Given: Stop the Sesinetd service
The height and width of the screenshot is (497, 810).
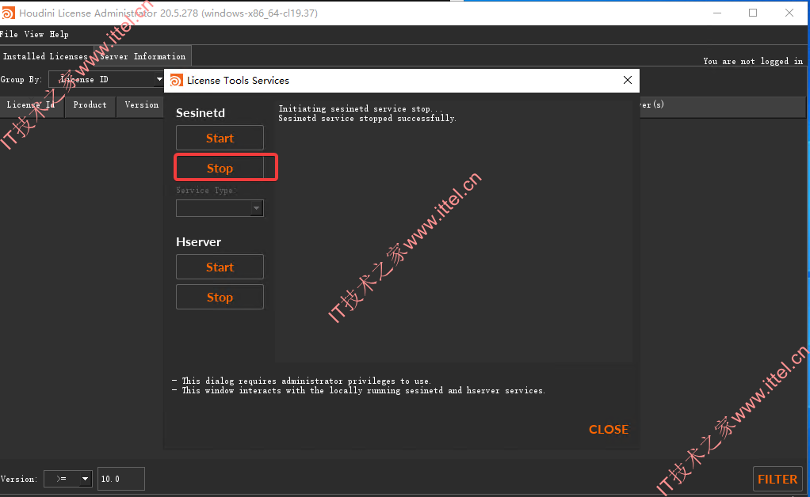Looking at the screenshot, I should (220, 168).
